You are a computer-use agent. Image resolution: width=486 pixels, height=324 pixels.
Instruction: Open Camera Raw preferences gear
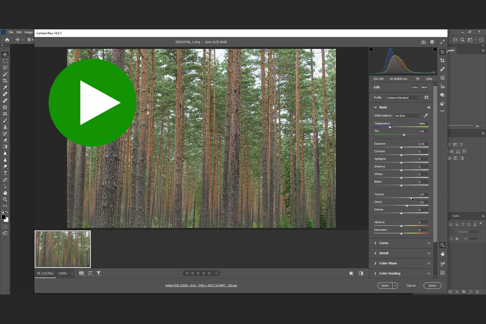tap(432, 42)
